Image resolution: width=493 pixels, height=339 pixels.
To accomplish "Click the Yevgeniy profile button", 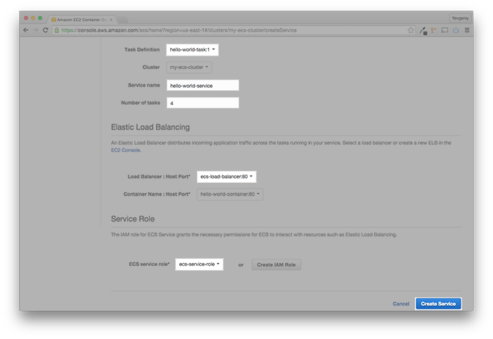I will pyautogui.click(x=460, y=18).
